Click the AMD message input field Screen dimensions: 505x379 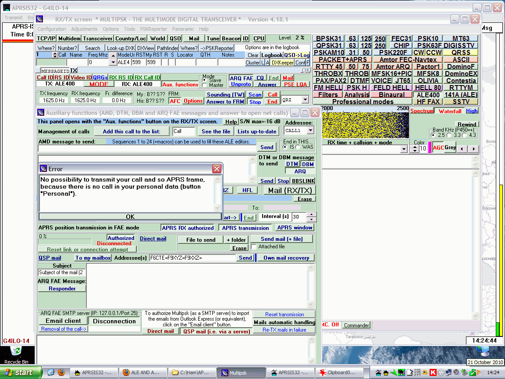(147, 149)
